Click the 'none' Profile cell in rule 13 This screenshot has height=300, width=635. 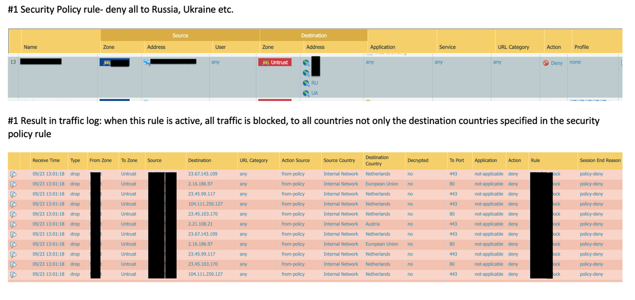pos(575,62)
